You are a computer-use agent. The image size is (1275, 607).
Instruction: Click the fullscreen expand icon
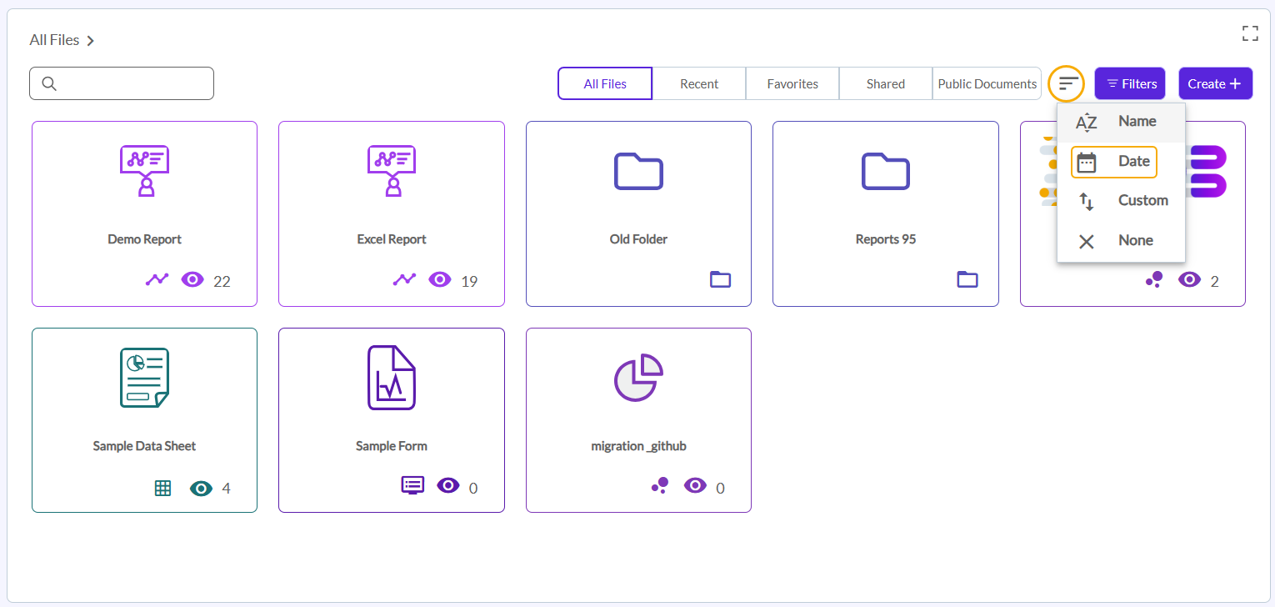click(x=1249, y=33)
